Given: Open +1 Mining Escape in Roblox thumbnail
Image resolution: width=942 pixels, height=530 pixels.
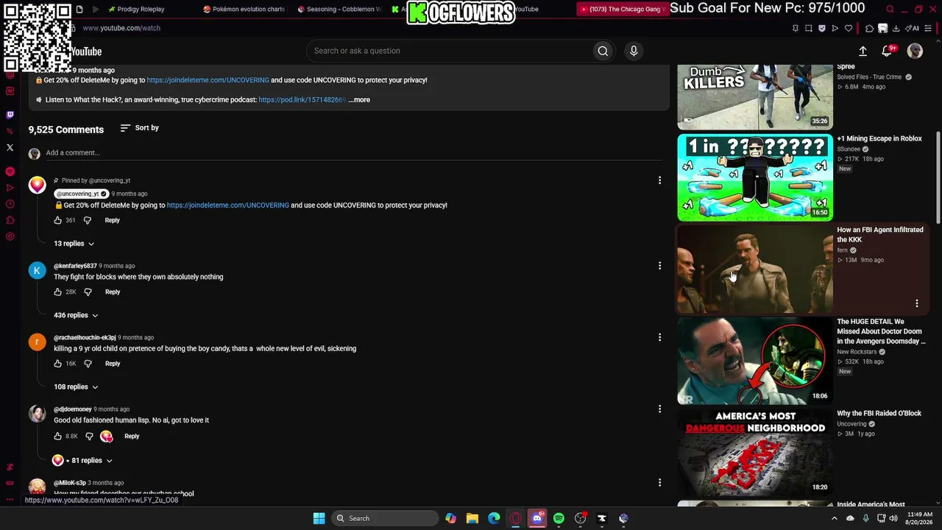Looking at the screenshot, I should 755,177.
